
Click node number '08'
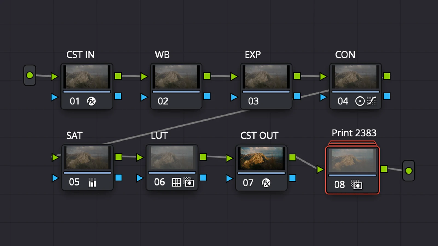click(x=339, y=184)
